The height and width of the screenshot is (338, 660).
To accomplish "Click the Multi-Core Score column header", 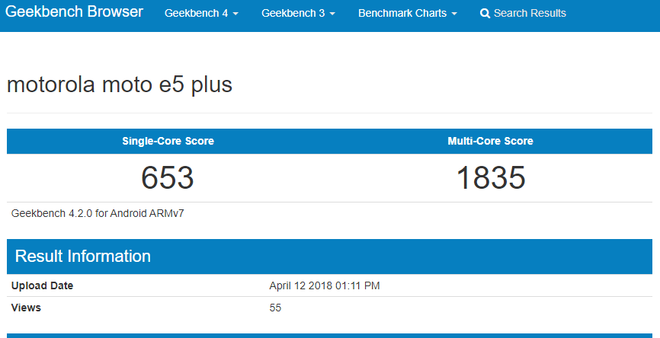I will click(x=490, y=141).
